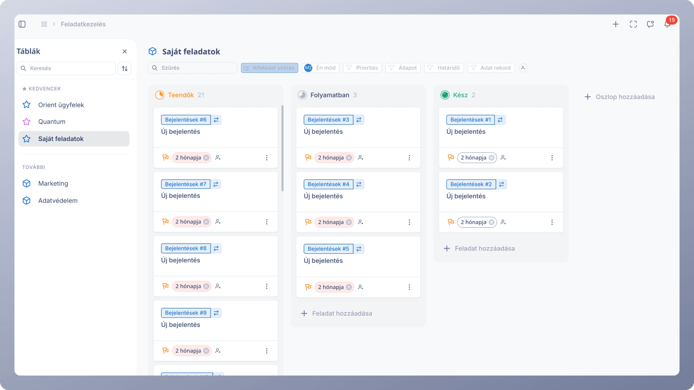The height and width of the screenshot is (390, 694).
Task: Open Határidő filter dropdown
Action: tap(444, 68)
